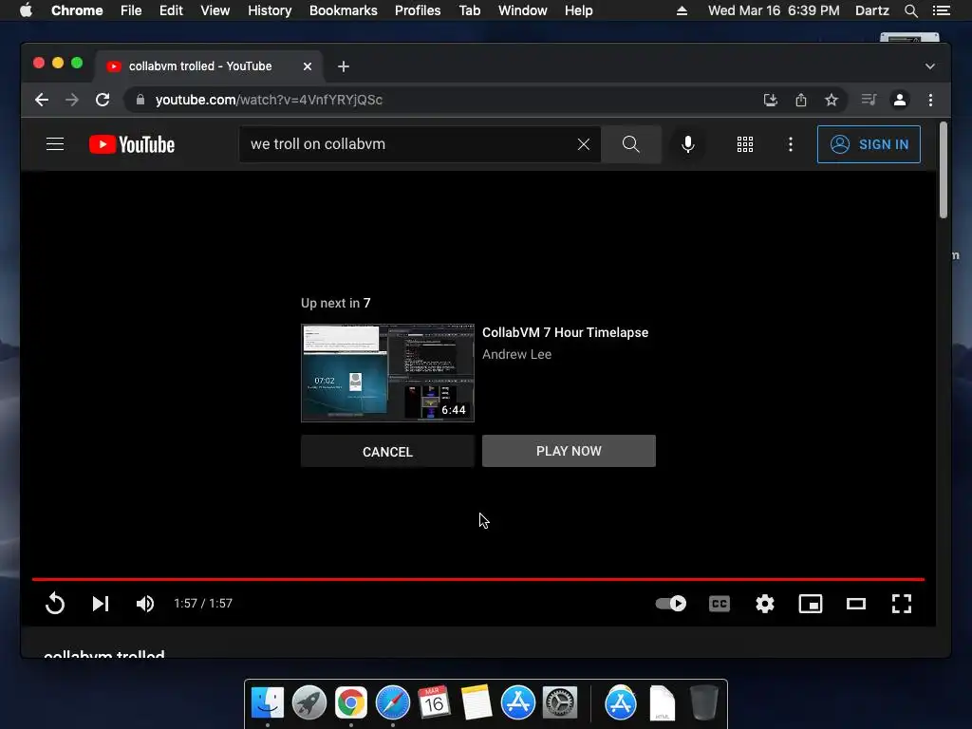The width and height of the screenshot is (972, 729).
Task: Click PLAY NOW for next video
Action: tap(569, 451)
